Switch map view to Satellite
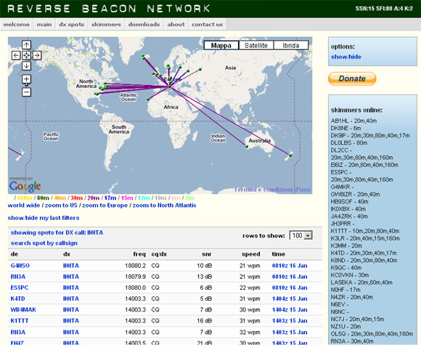 click(256, 46)
